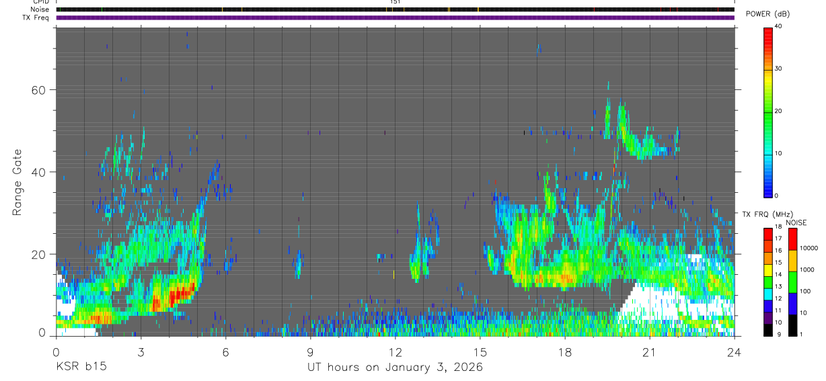
Task: Click the "KSR b15" radar label
Action: tap(81, 367)
